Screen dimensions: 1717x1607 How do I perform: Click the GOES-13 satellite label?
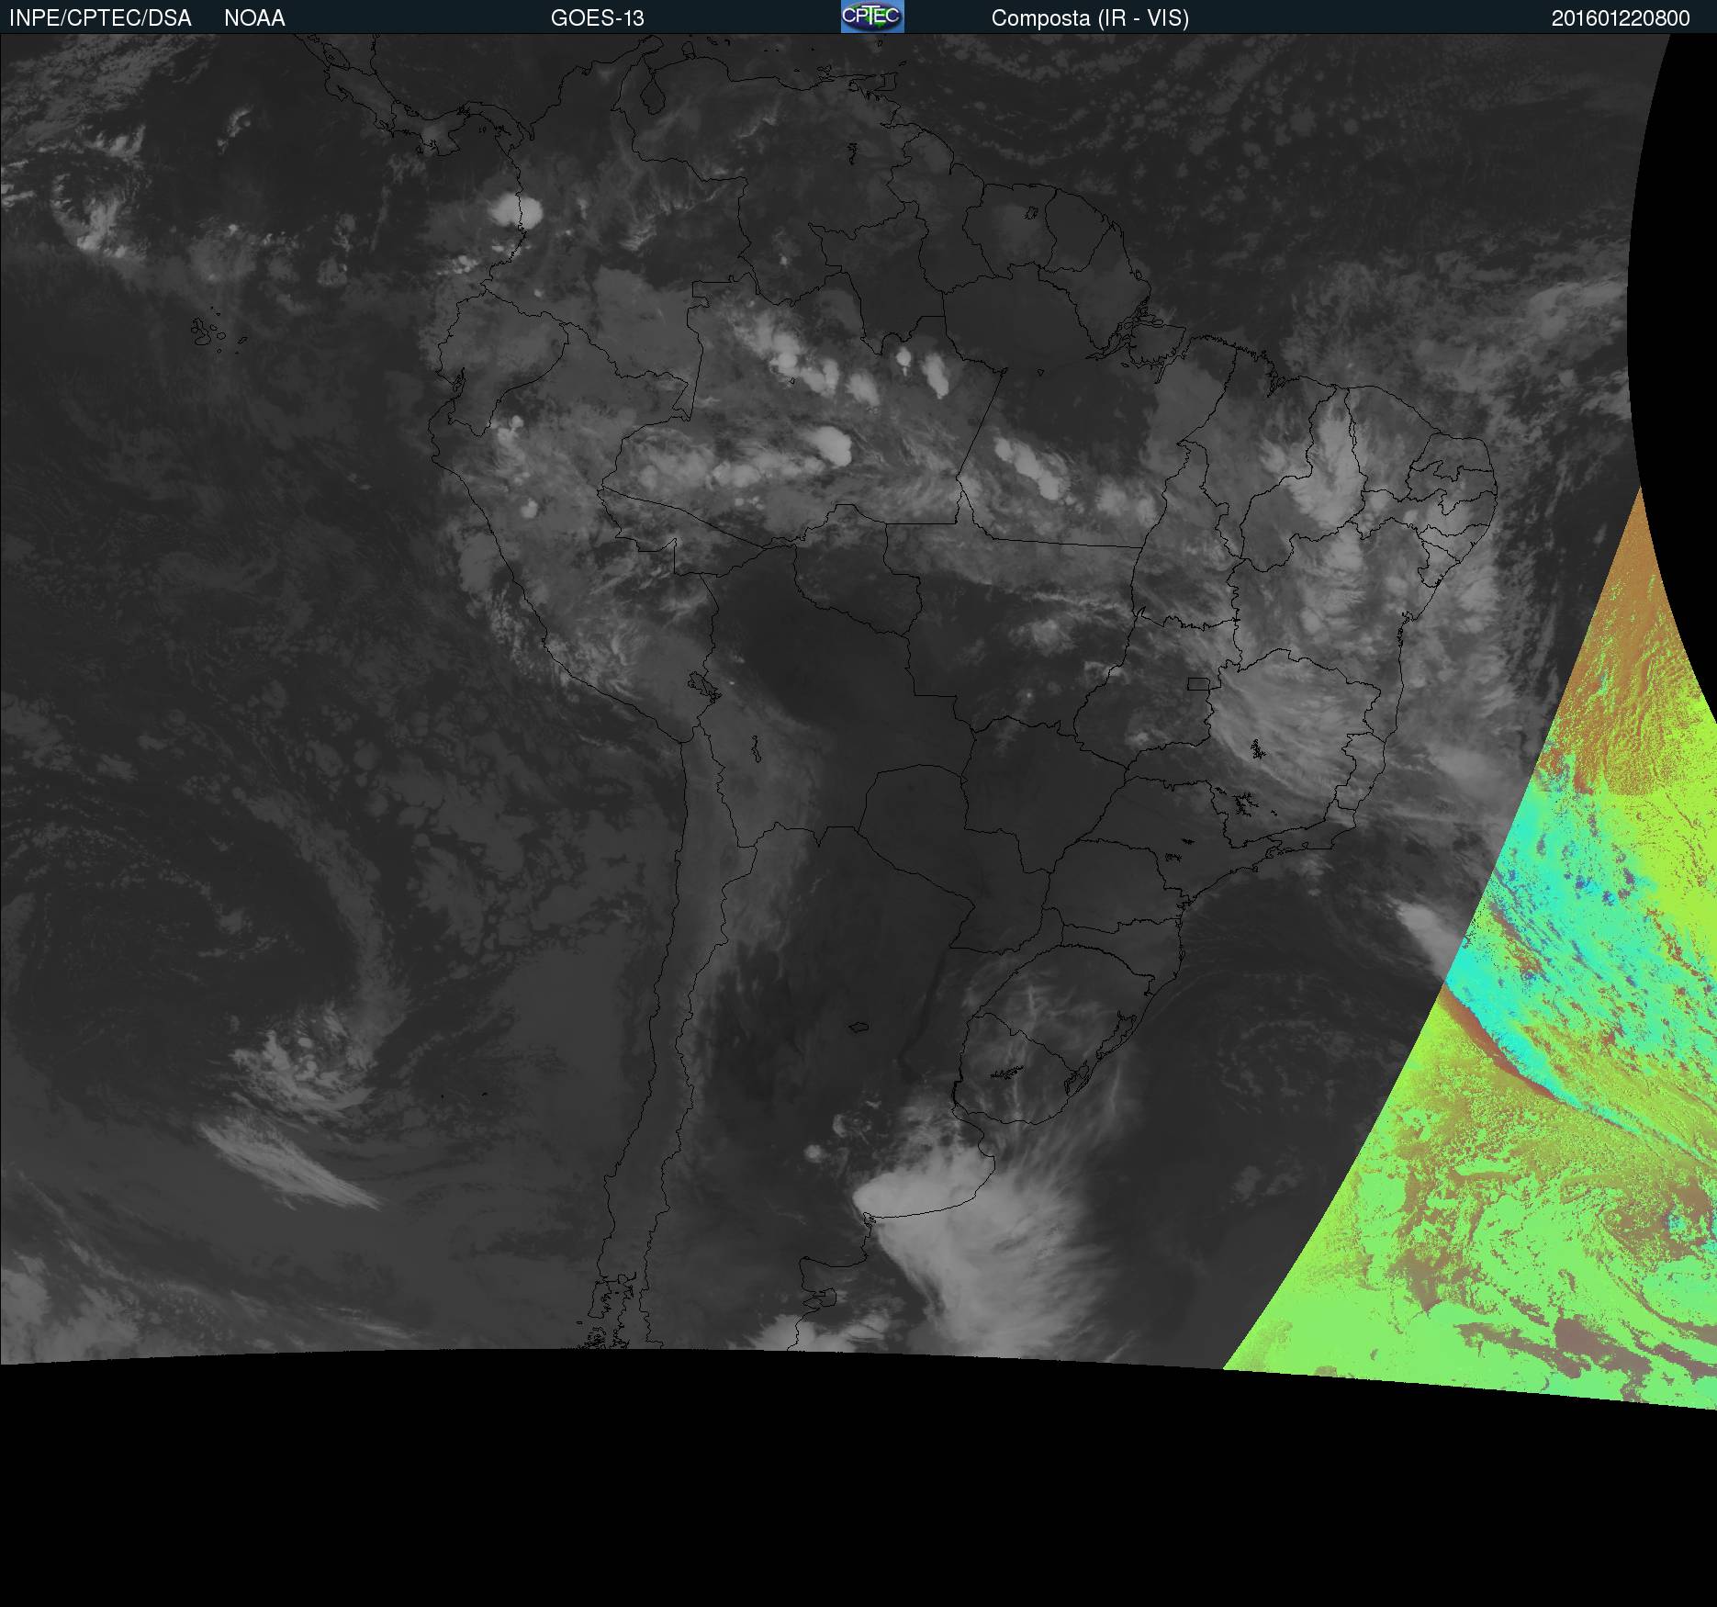[597, 18]
